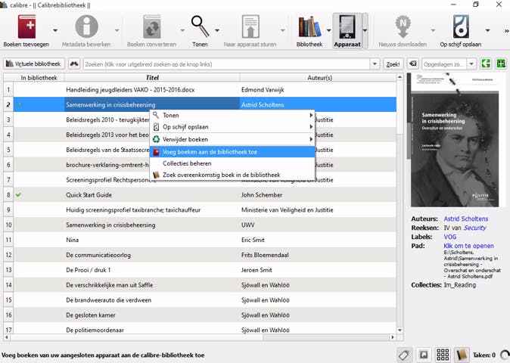The height and width of the screenshot is (363, 510).
Task: Open Boeken toevoegen dropdown arrow
Action: [x=55, y=30]
